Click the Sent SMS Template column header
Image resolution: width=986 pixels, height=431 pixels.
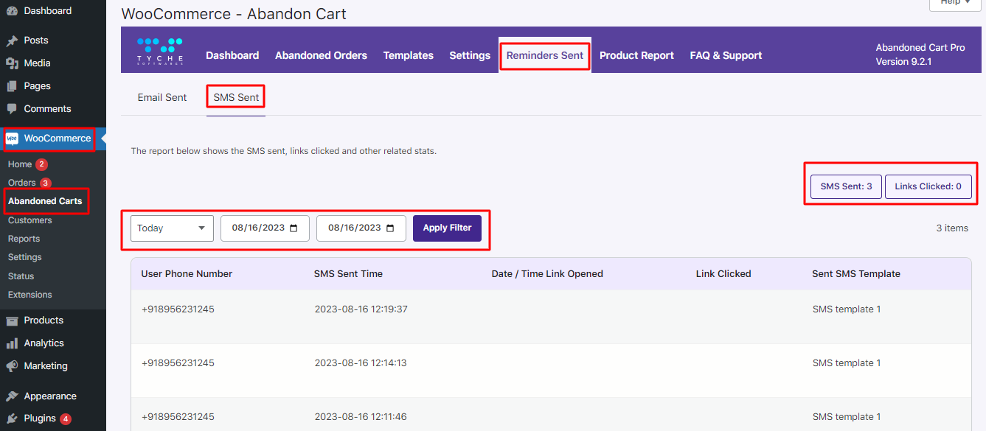coord(856,274)
